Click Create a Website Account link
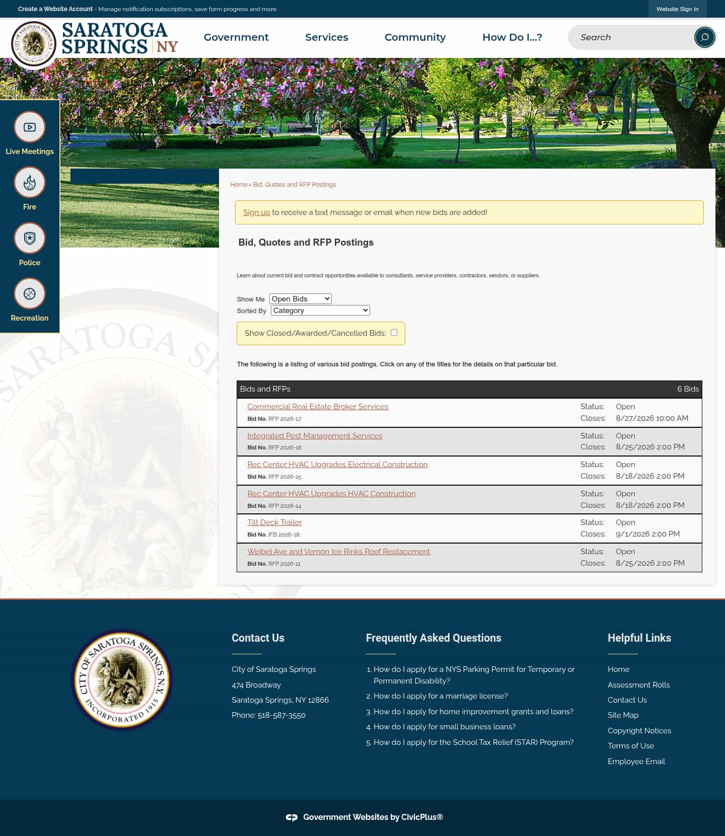The width and height of the screenshot is (725, 836). click(55, 9)
